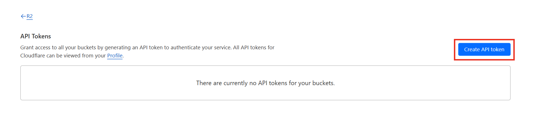
Task: Click the API Tokens heading
Action: [36, 36]
